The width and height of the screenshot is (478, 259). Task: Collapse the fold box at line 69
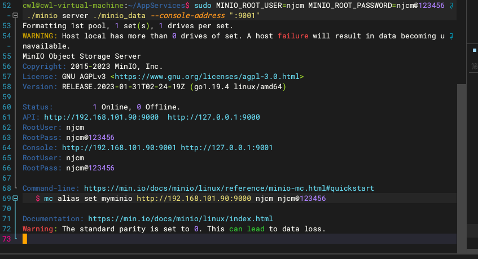15,199
